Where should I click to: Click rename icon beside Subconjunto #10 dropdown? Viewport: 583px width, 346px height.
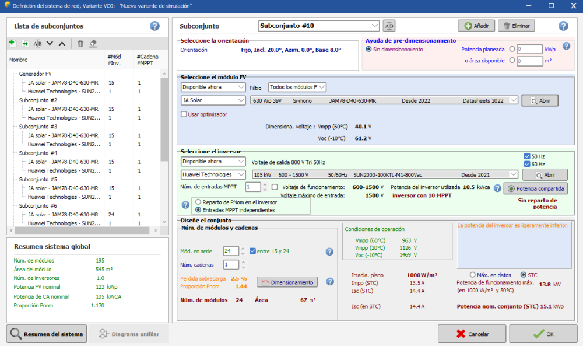389,26
